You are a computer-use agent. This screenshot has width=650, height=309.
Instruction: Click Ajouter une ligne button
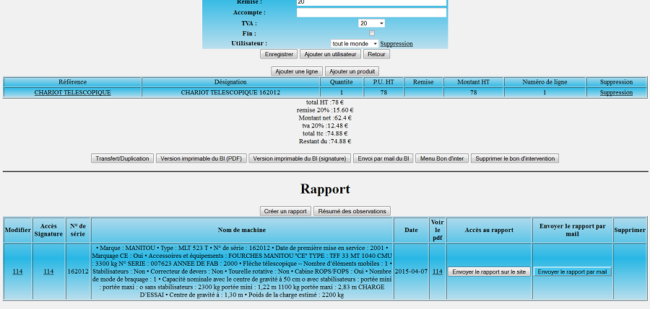pos(296,71)
